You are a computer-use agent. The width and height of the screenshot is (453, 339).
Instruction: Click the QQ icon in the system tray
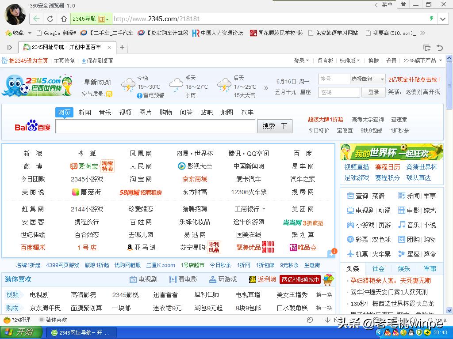pos(388,332)
